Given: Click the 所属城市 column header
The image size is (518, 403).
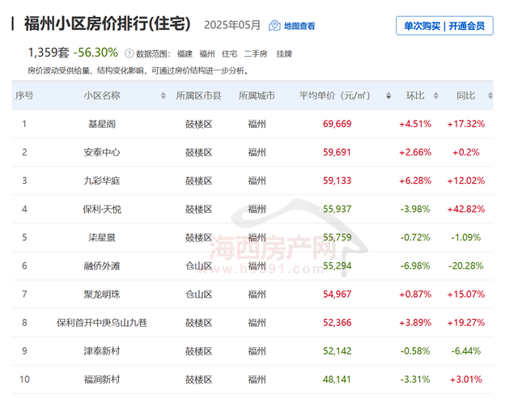Looking at the screenshot, I should tap(257, 95).
